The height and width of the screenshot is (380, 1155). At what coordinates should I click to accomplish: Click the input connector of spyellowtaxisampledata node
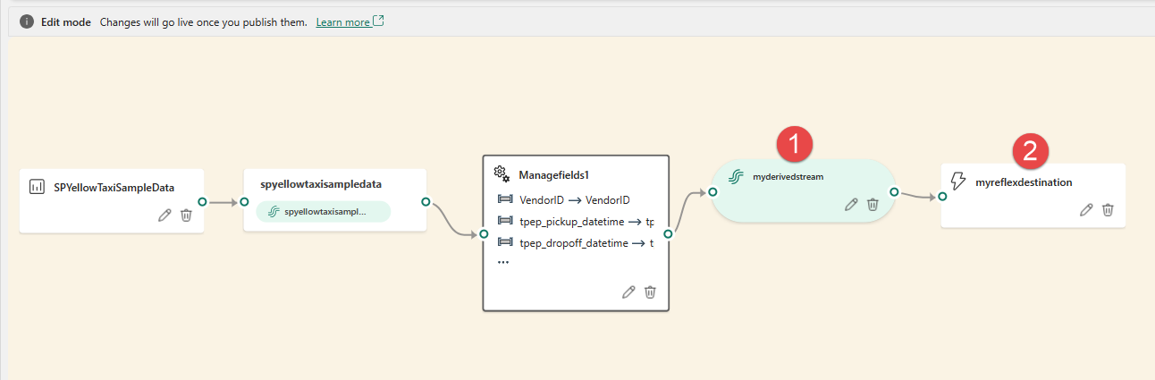(x=244, y=202)
